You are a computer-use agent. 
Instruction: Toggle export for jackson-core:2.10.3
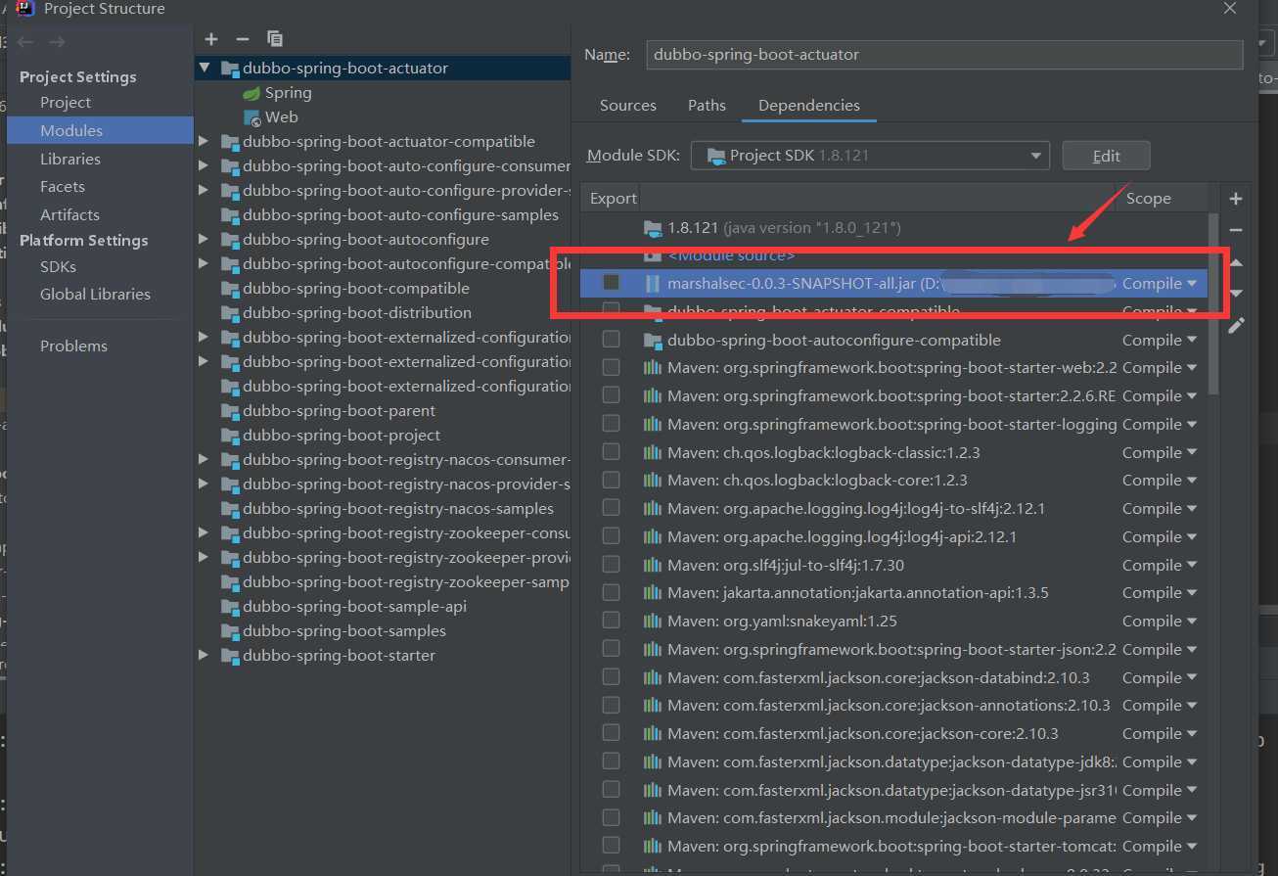point(611,732)
